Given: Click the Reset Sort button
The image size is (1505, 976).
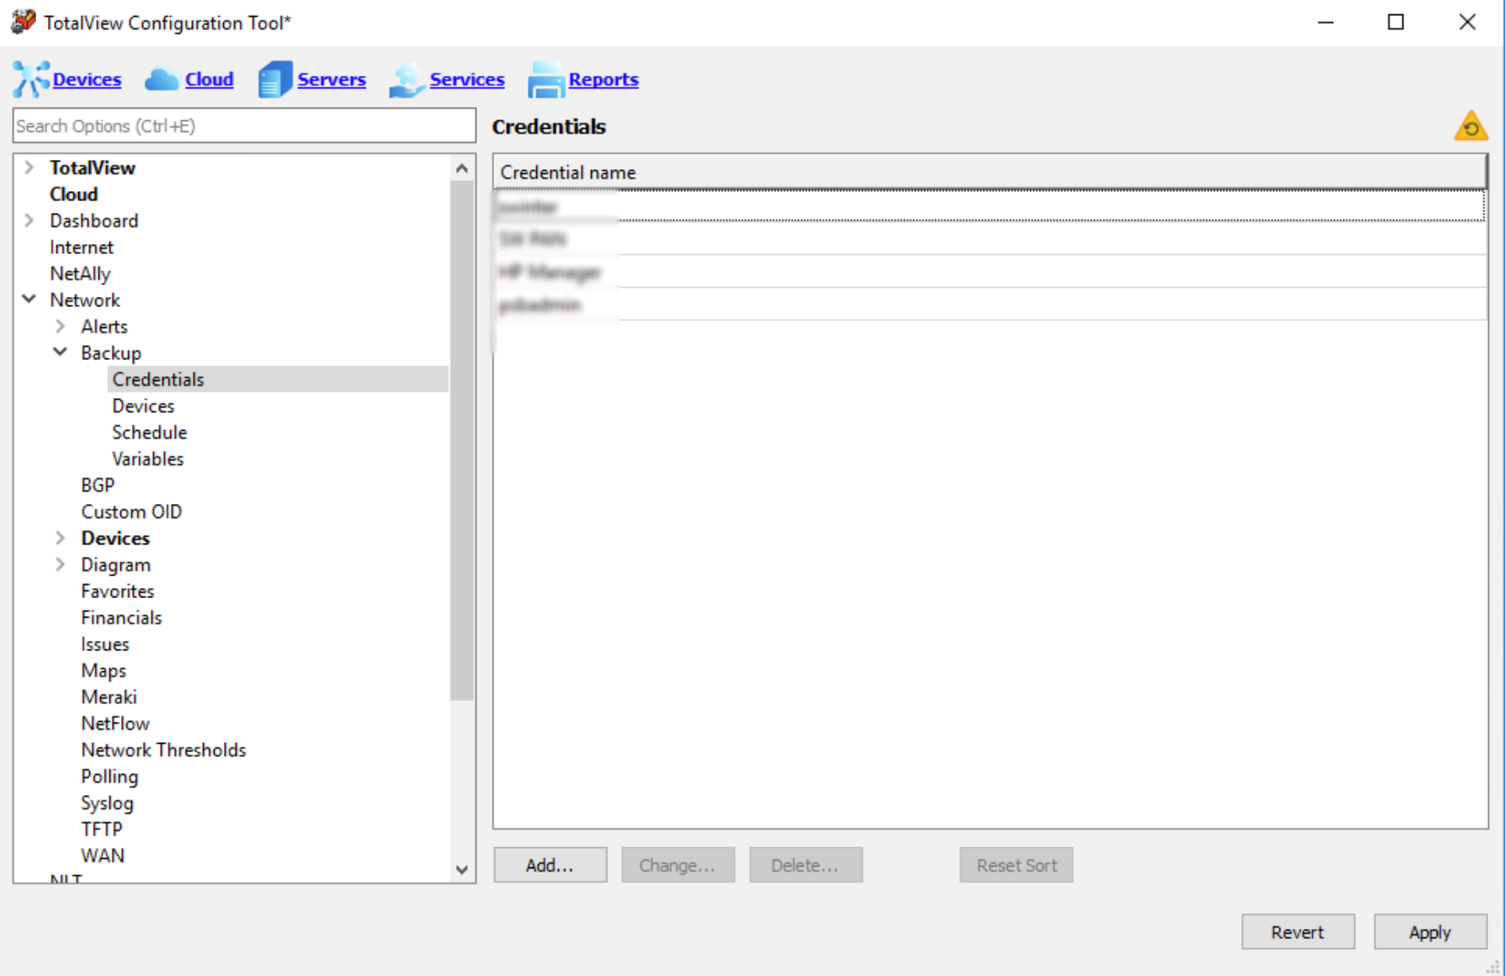Looking at the screenshot, I should [1016, 865].
